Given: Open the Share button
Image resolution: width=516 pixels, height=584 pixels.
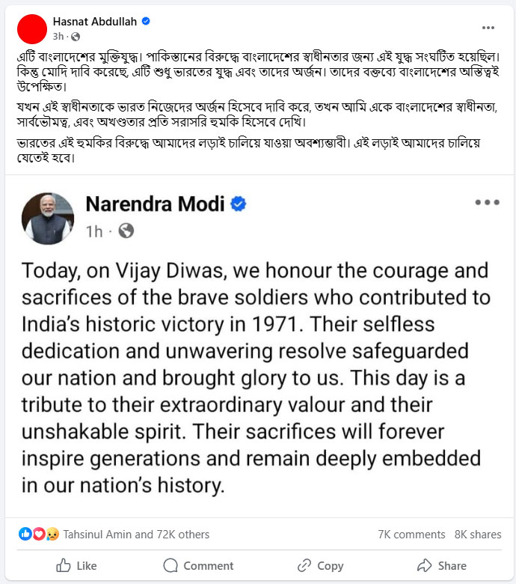Looking at the screenshot, I should [x=442, y=565].
